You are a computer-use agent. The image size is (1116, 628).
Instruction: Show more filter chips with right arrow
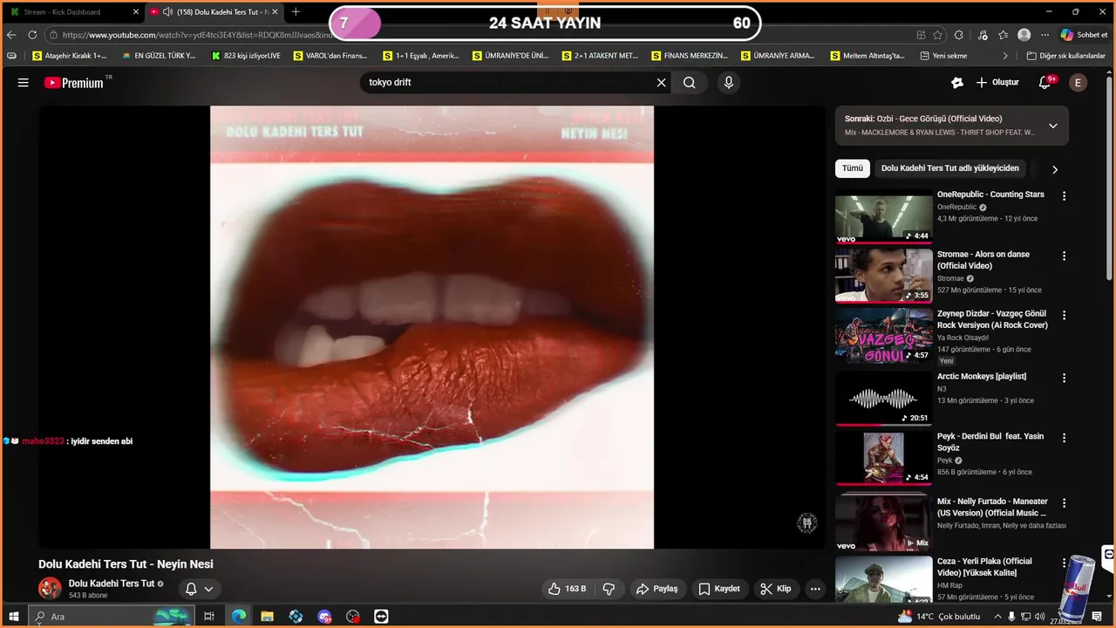pyautogui.click(x=1054, y=169)
